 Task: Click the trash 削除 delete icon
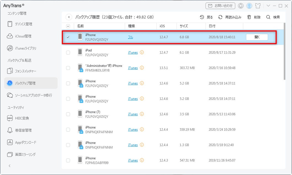tap(249, 17)
